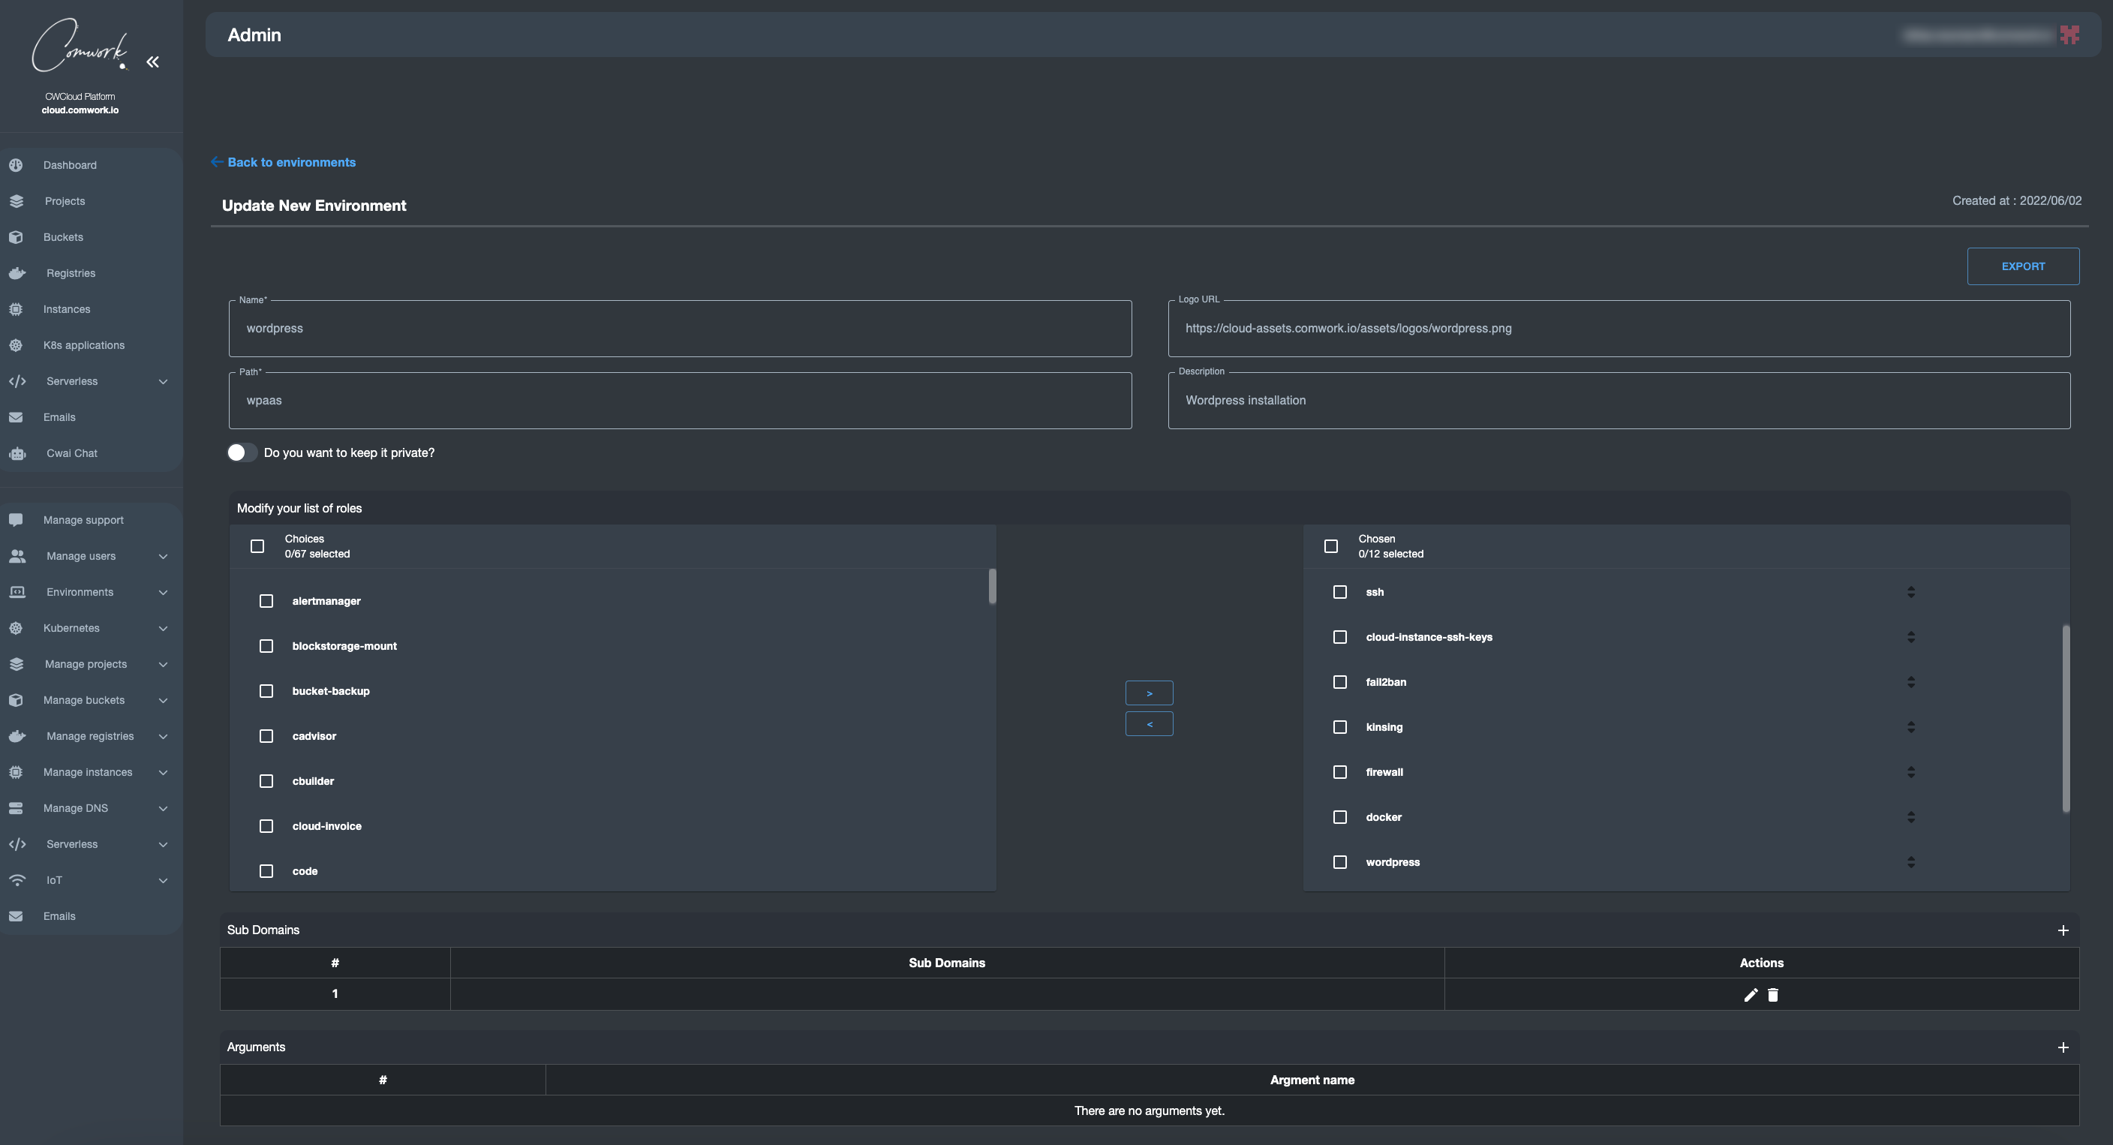
Task: Click the Comwork logo
Action: (80, 46)
